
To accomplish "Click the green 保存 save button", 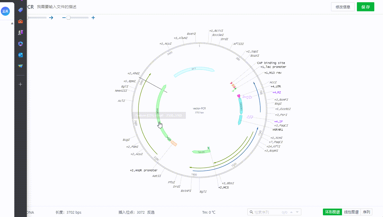I will pyautogui.click(x=365, y=7).
